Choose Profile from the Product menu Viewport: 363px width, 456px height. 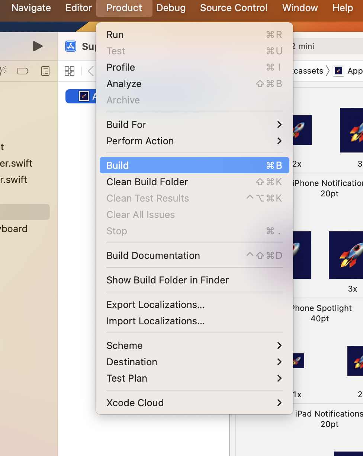pos(195,67)
